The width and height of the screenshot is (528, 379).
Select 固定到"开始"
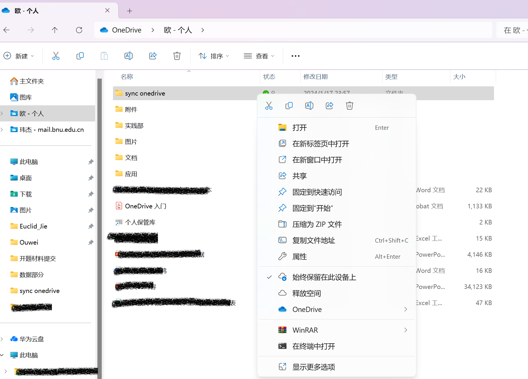pos(336,208)
